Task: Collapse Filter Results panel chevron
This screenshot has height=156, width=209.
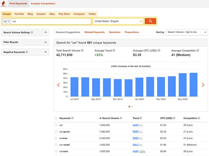Action: tap(46, 42)
